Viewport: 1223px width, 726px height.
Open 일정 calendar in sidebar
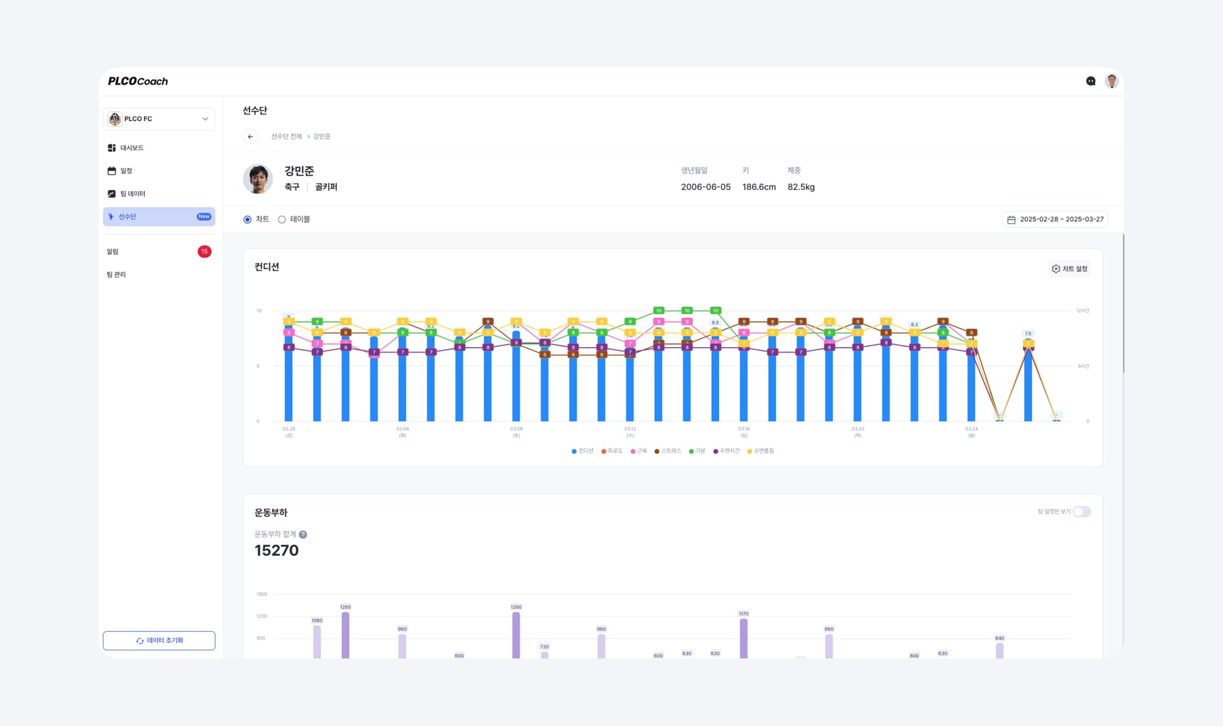click(126, 171)
